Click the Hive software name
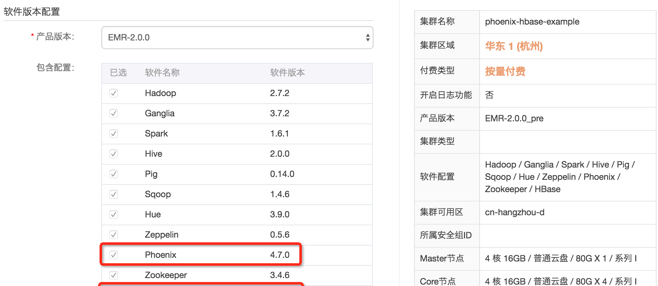Viewport: 658px width, 286px height. point(153,154)
